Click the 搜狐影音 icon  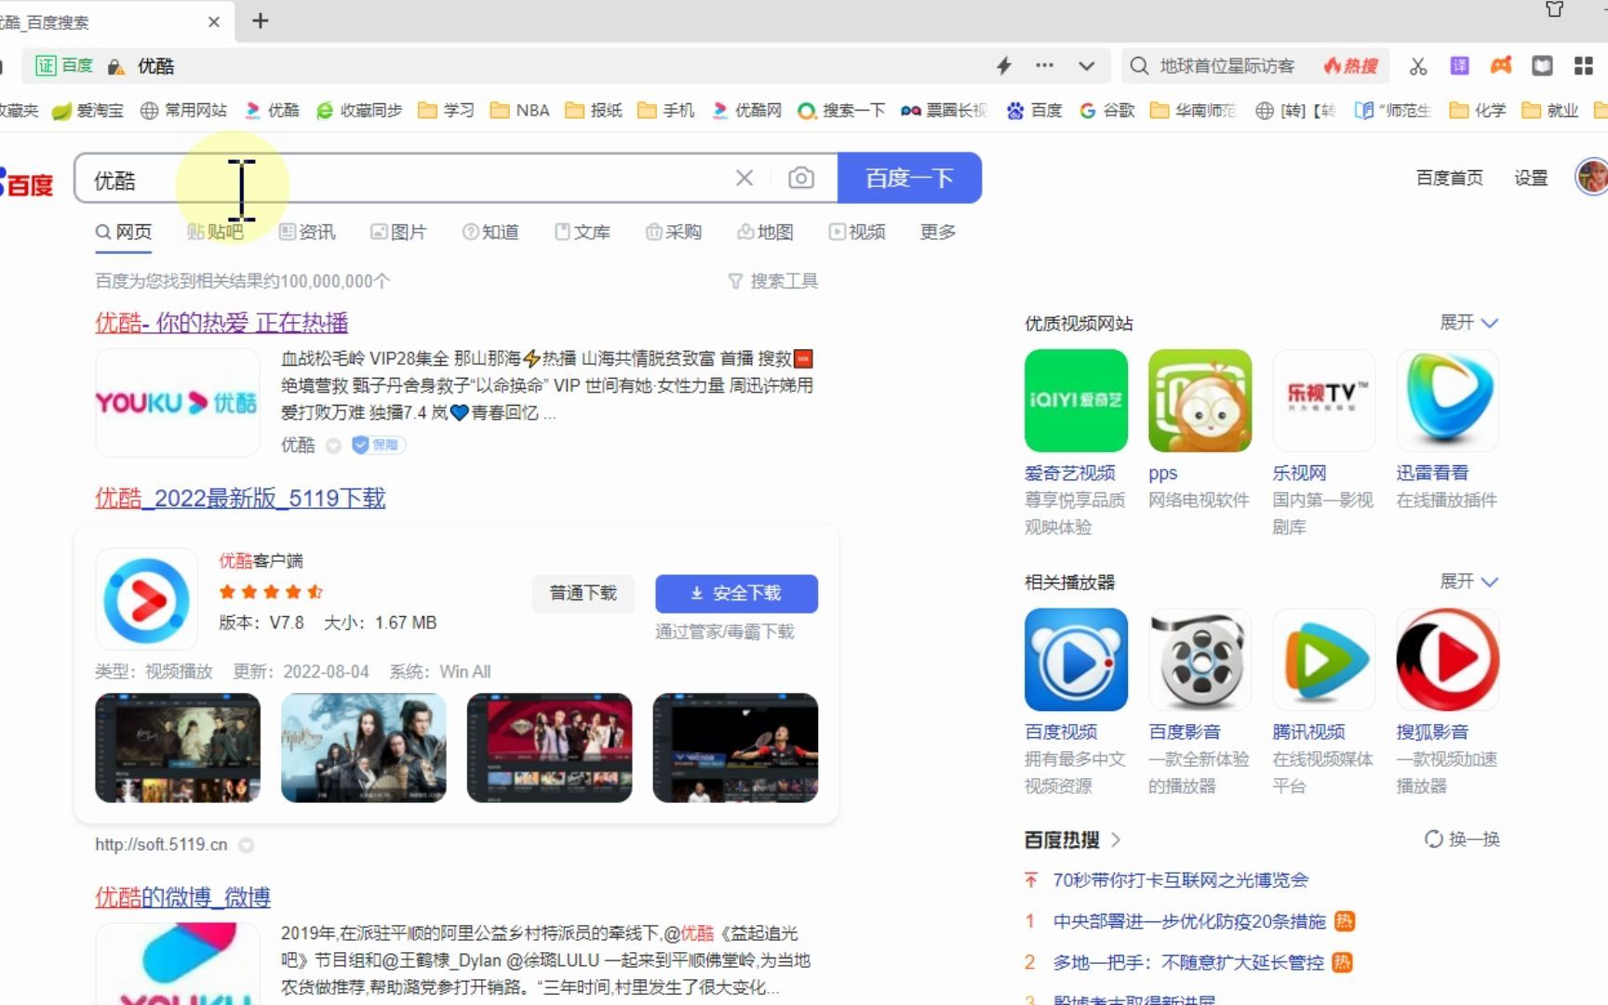[1448, 660]
